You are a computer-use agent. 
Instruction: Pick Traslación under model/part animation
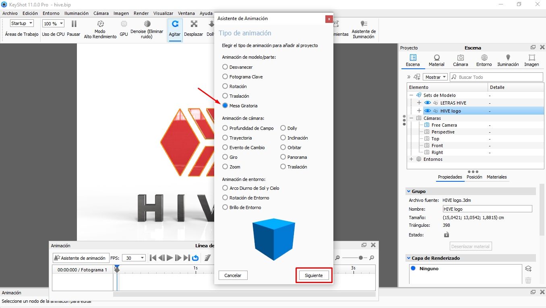tap(225, 96)
